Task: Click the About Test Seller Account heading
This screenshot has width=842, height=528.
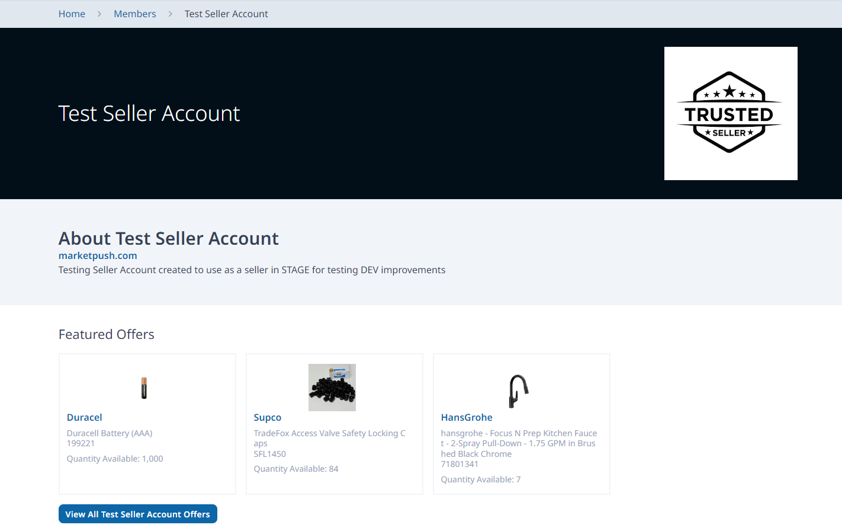Action: [x=168, y=238]
